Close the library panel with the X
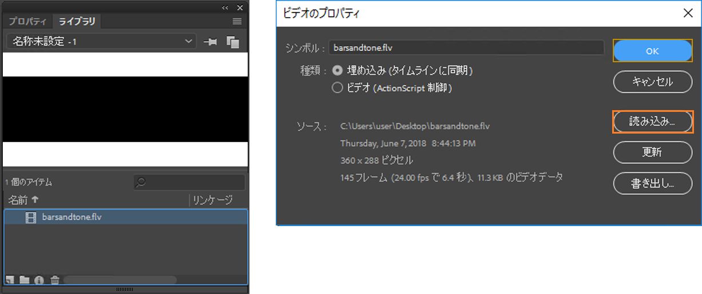This screenshot has height=294, width=702. (x=240, y=7)
